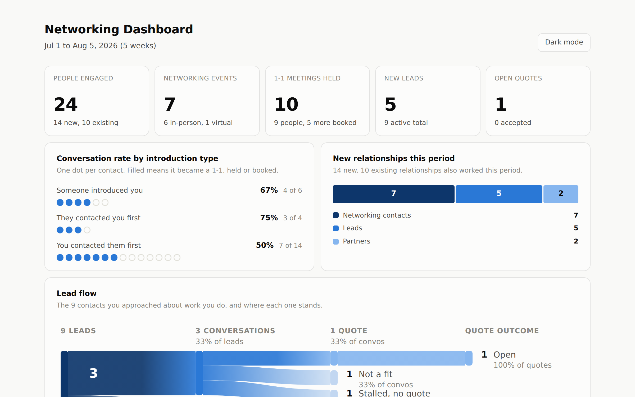Click the 'Networking Dashboard' page title

(119, 29)
